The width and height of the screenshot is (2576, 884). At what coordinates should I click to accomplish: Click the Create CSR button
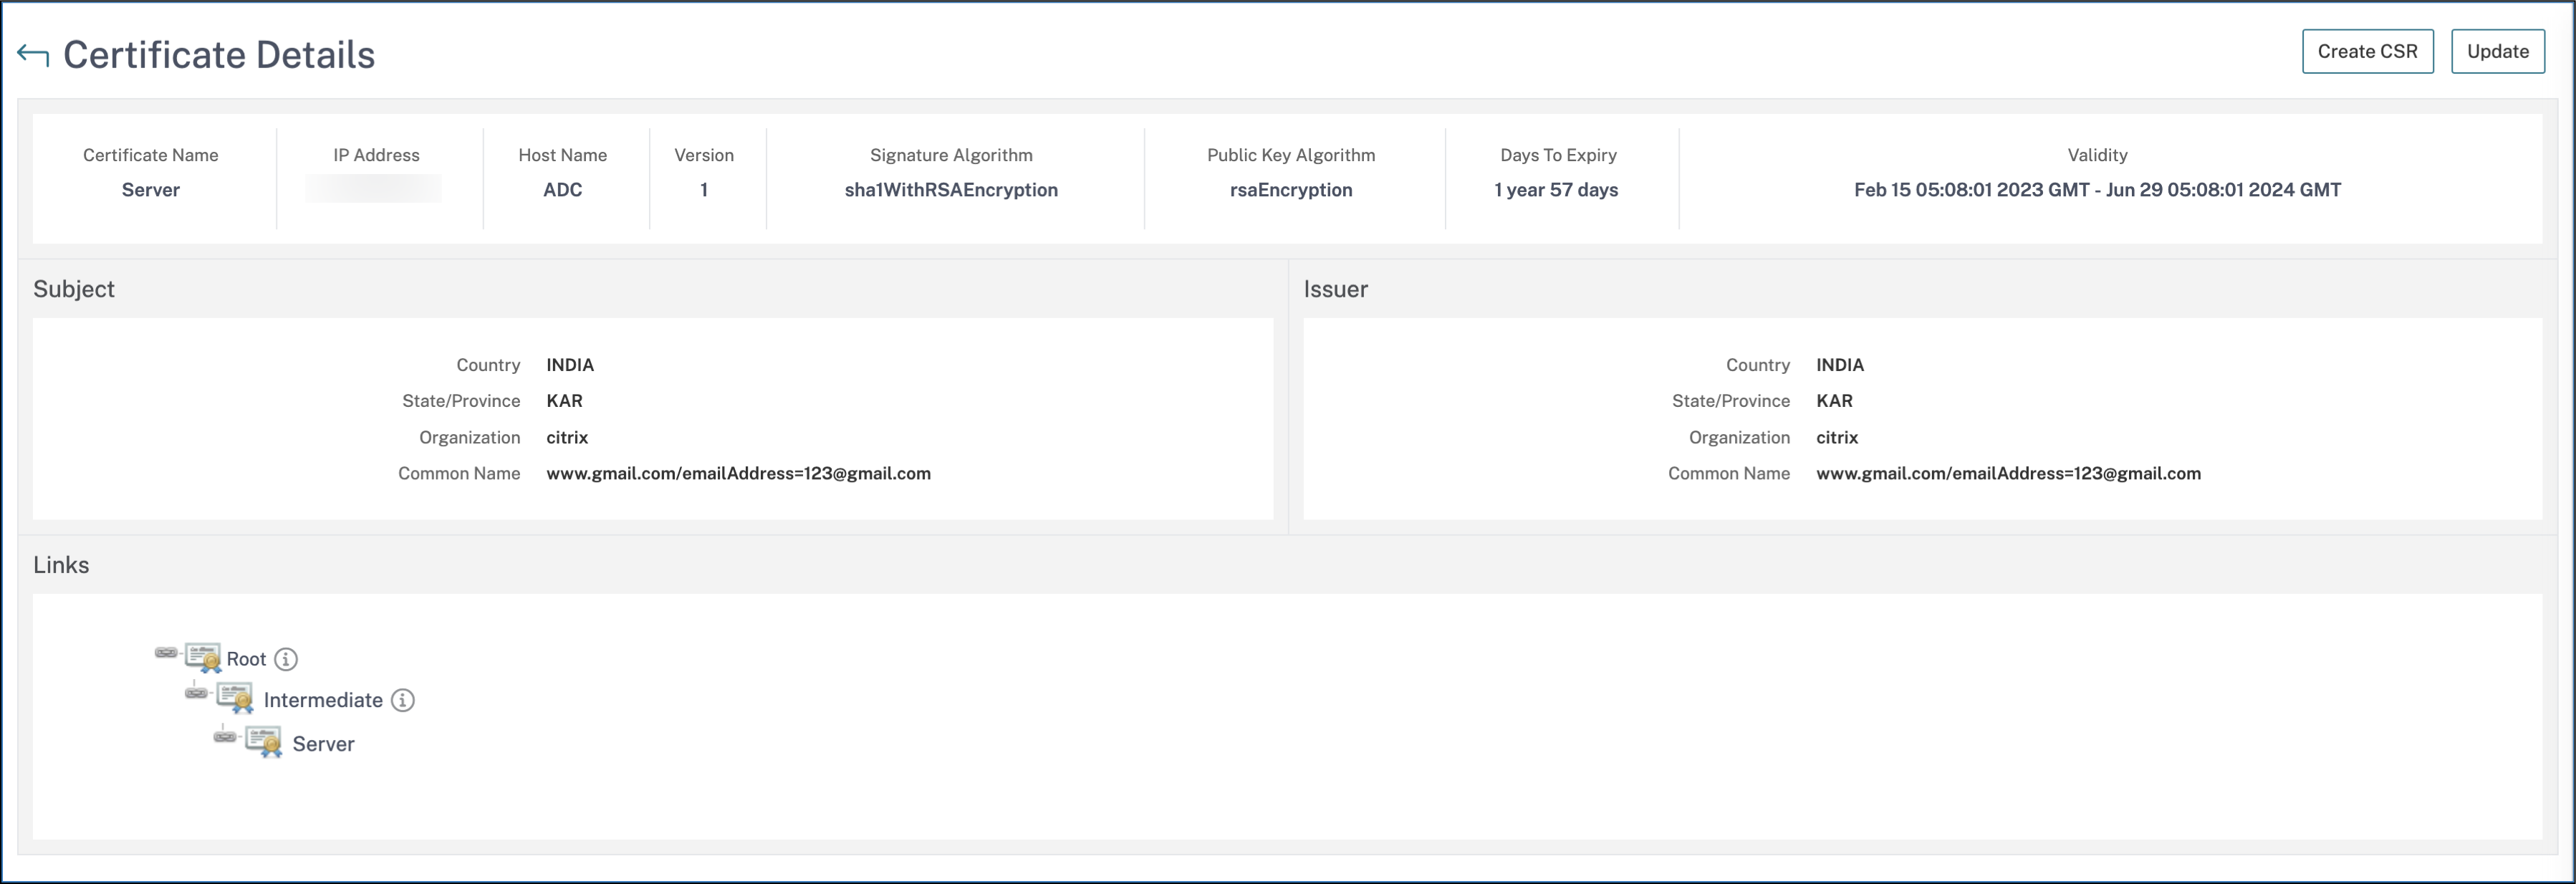(x=2367, y=51)
